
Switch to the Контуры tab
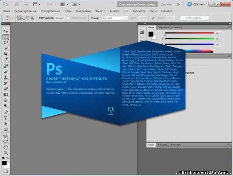(x=176, y=144)
